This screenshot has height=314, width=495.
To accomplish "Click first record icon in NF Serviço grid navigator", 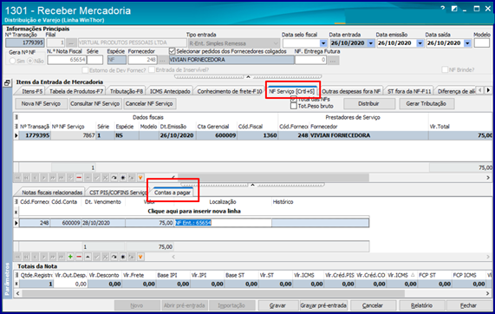I will point(17,178).
